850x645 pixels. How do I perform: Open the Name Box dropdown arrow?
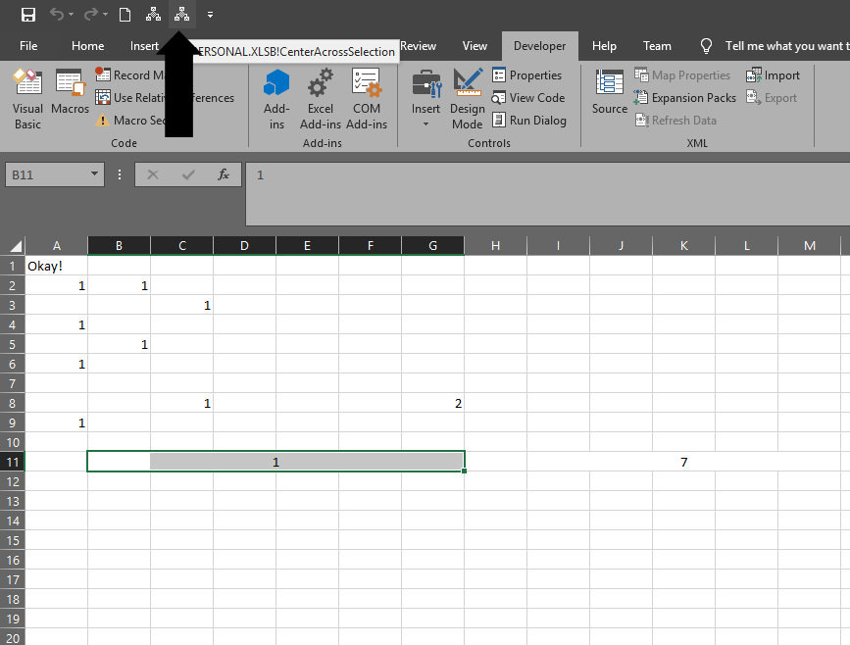coord(94,174)
